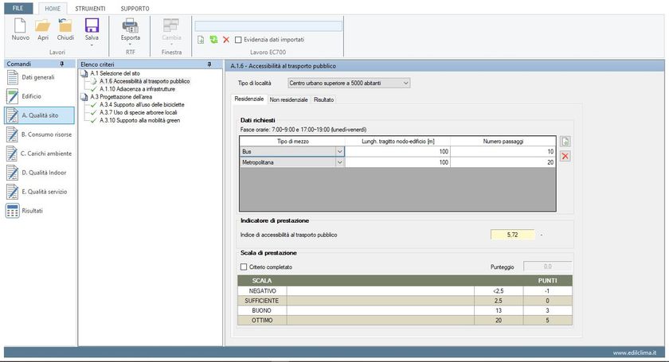This screenshot has width=669, height=362.
Task: Check Criterio completato checkbox
Action: tap(244, 267)
